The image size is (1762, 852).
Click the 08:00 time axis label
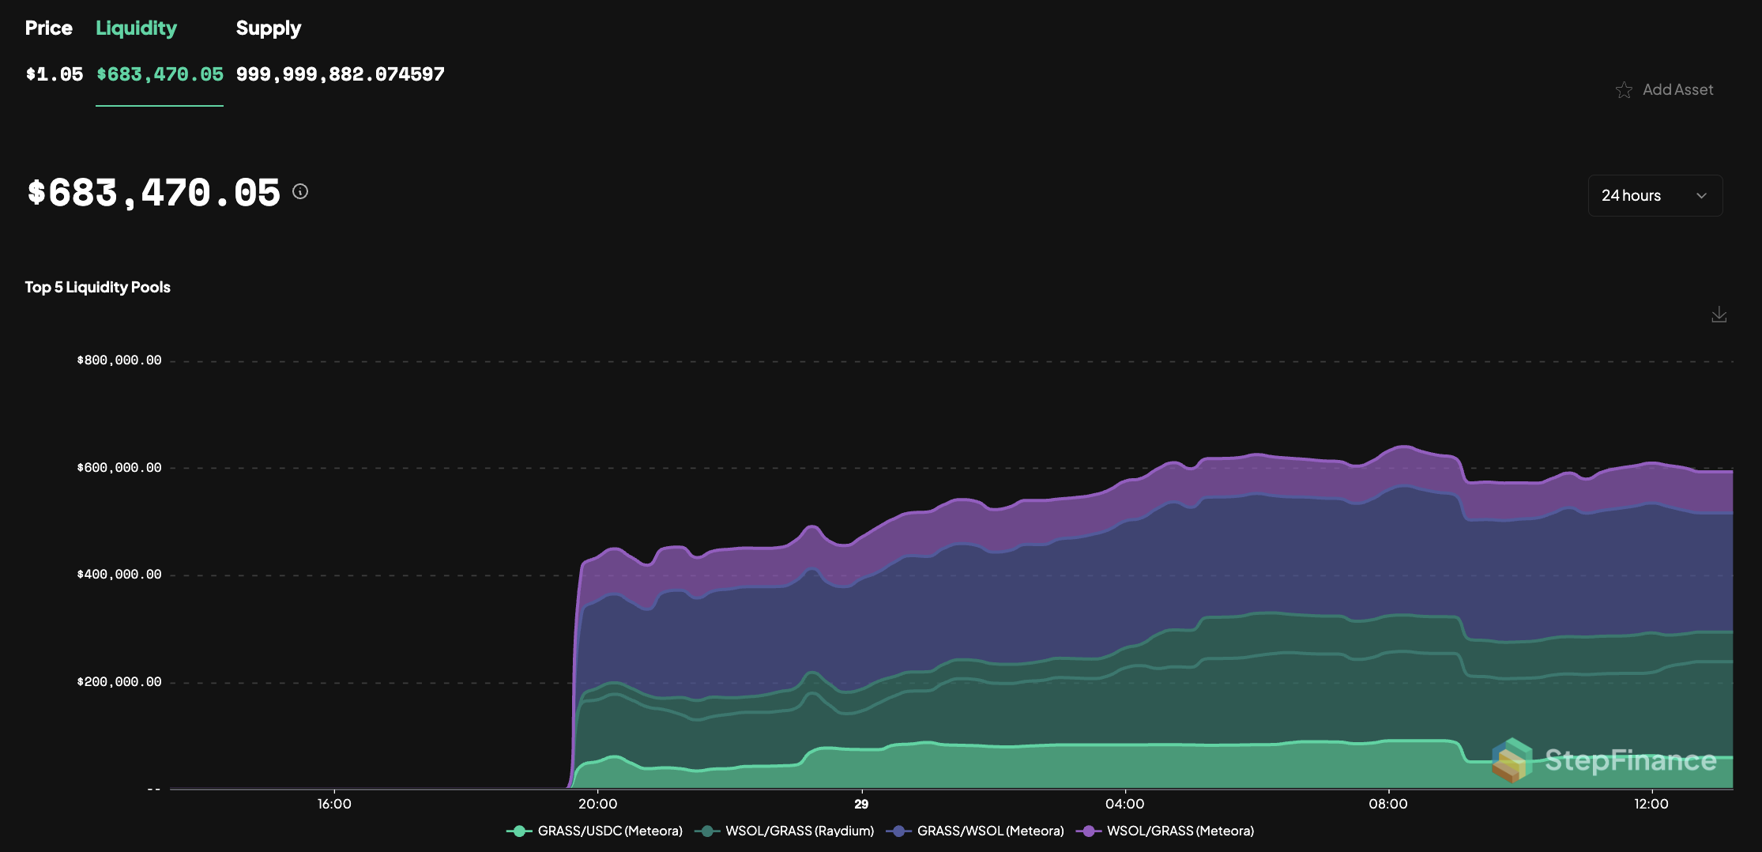coord(1387,804)
